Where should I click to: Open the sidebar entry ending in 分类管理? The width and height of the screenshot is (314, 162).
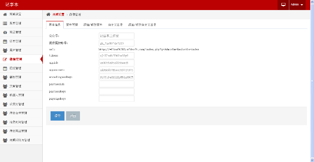click(21, 113)
